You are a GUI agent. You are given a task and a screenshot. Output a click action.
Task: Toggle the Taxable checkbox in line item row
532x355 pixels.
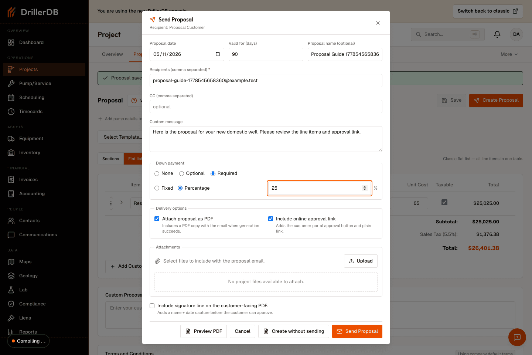click(444, 202)
